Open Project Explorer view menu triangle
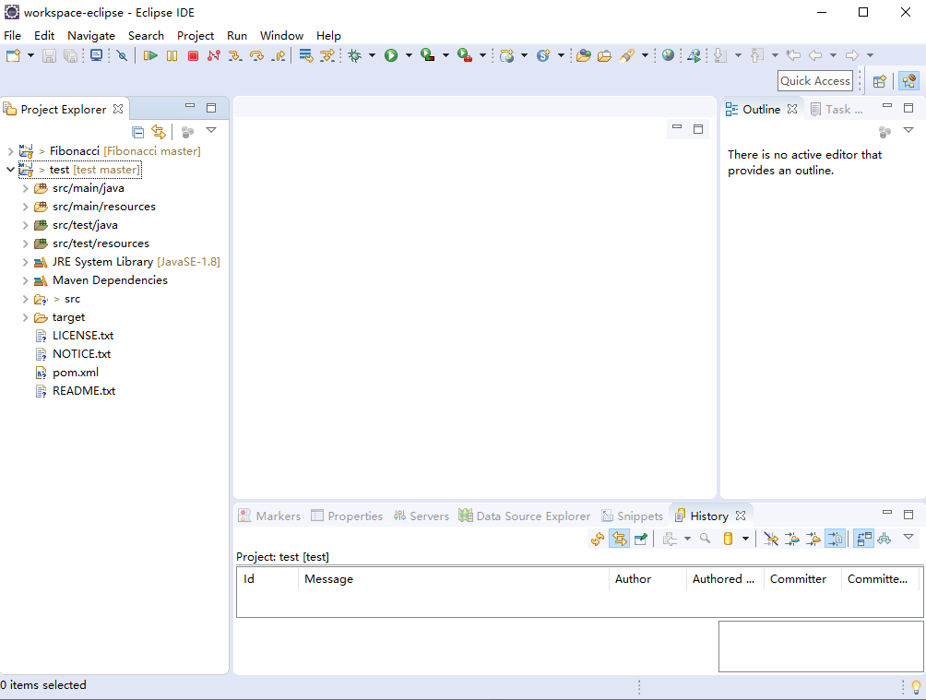Image resolution: width=926 pixels, height=700 pixels. click(211, 130)
